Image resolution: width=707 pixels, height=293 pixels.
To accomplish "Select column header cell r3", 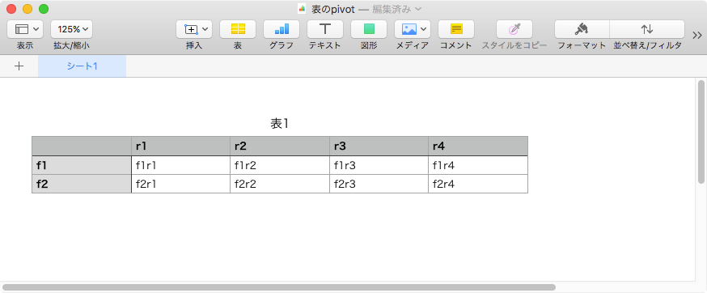I will point(379,146).
